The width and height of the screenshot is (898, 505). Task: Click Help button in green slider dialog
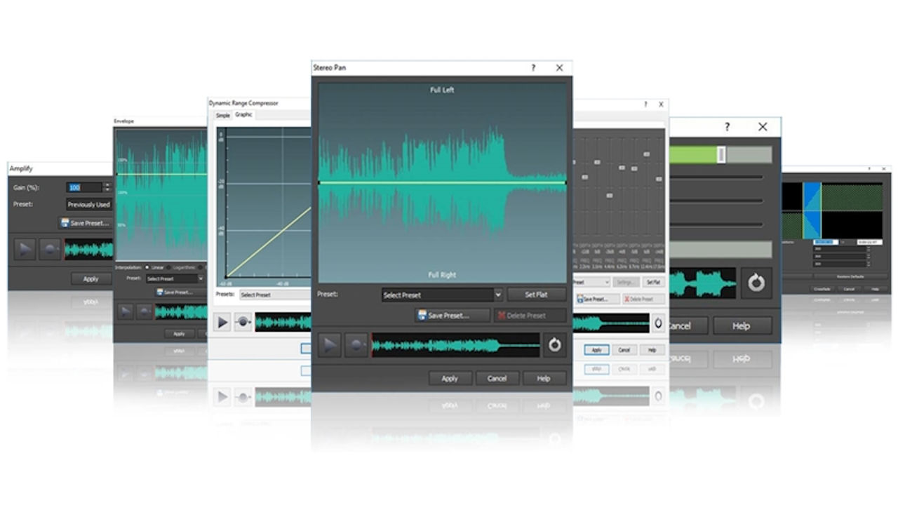(x=742, y=325)
